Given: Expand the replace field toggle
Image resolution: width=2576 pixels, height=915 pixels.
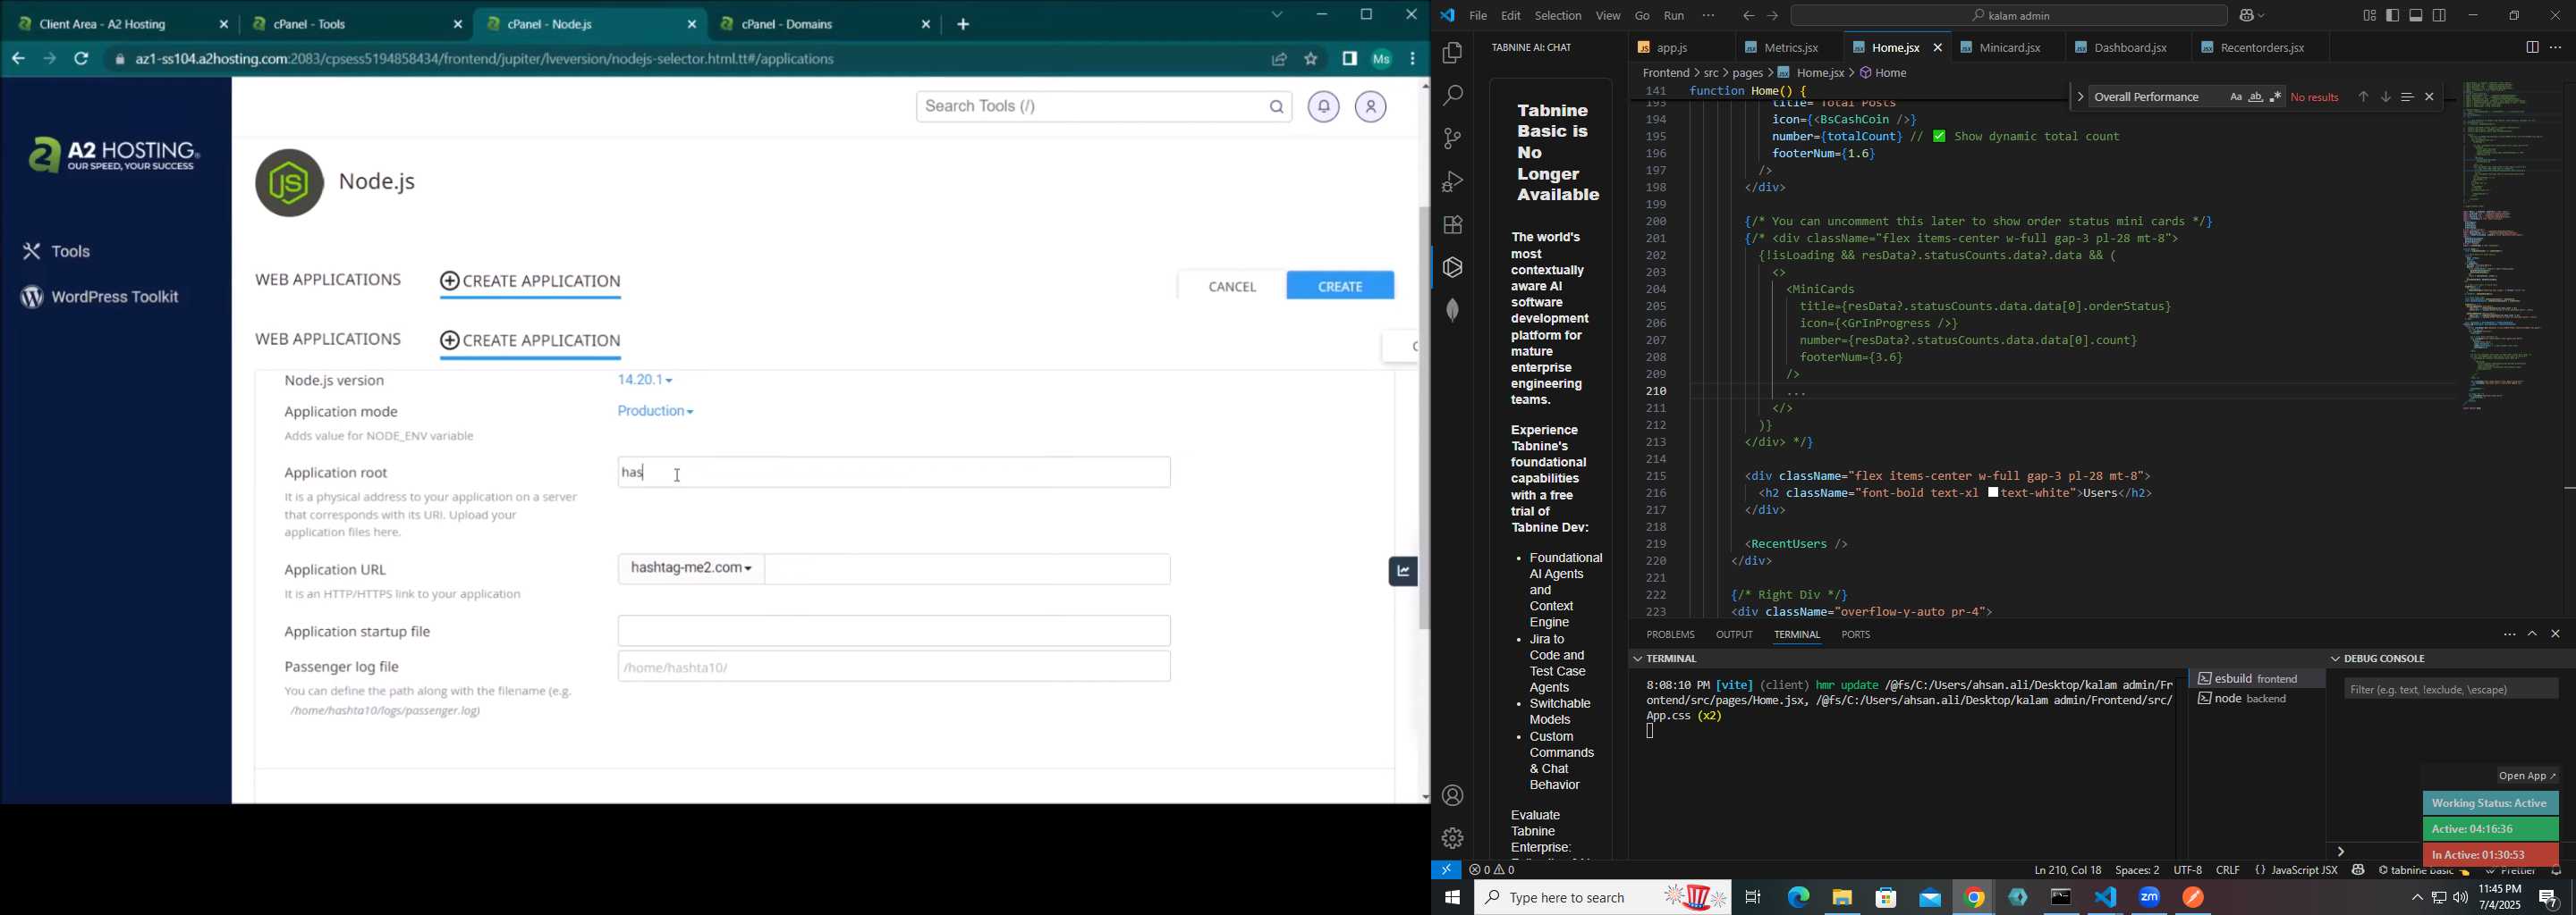Looking at the screenshot, I should (x=2080, y=97).
